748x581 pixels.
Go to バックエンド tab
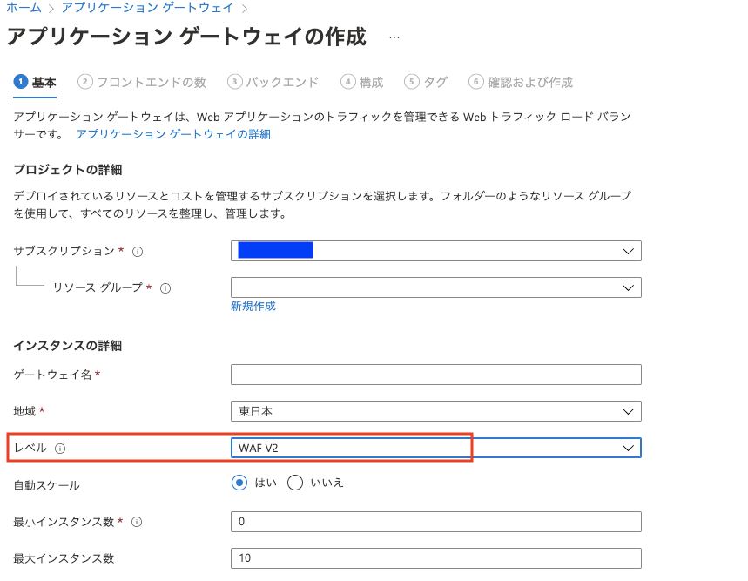[273, 82]
